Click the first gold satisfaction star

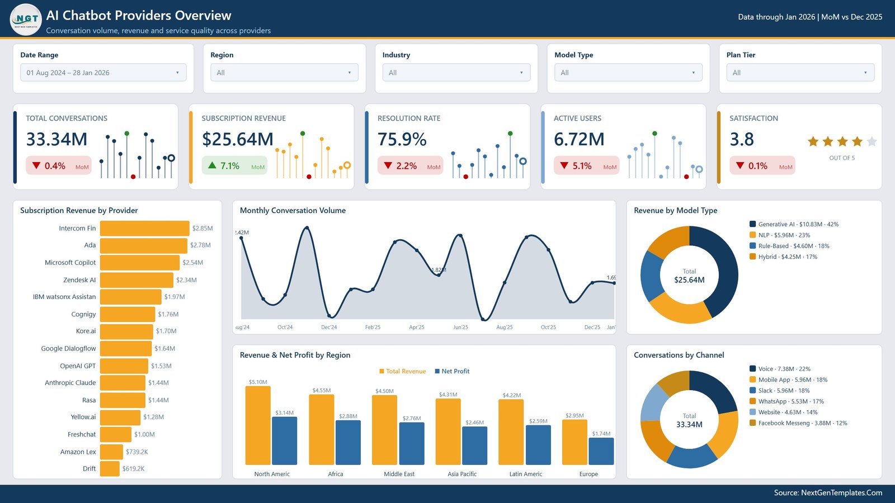coord(813,141)
